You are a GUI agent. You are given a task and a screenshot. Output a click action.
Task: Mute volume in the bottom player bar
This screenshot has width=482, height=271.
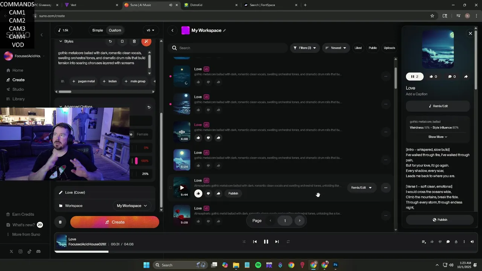point(472,242)
